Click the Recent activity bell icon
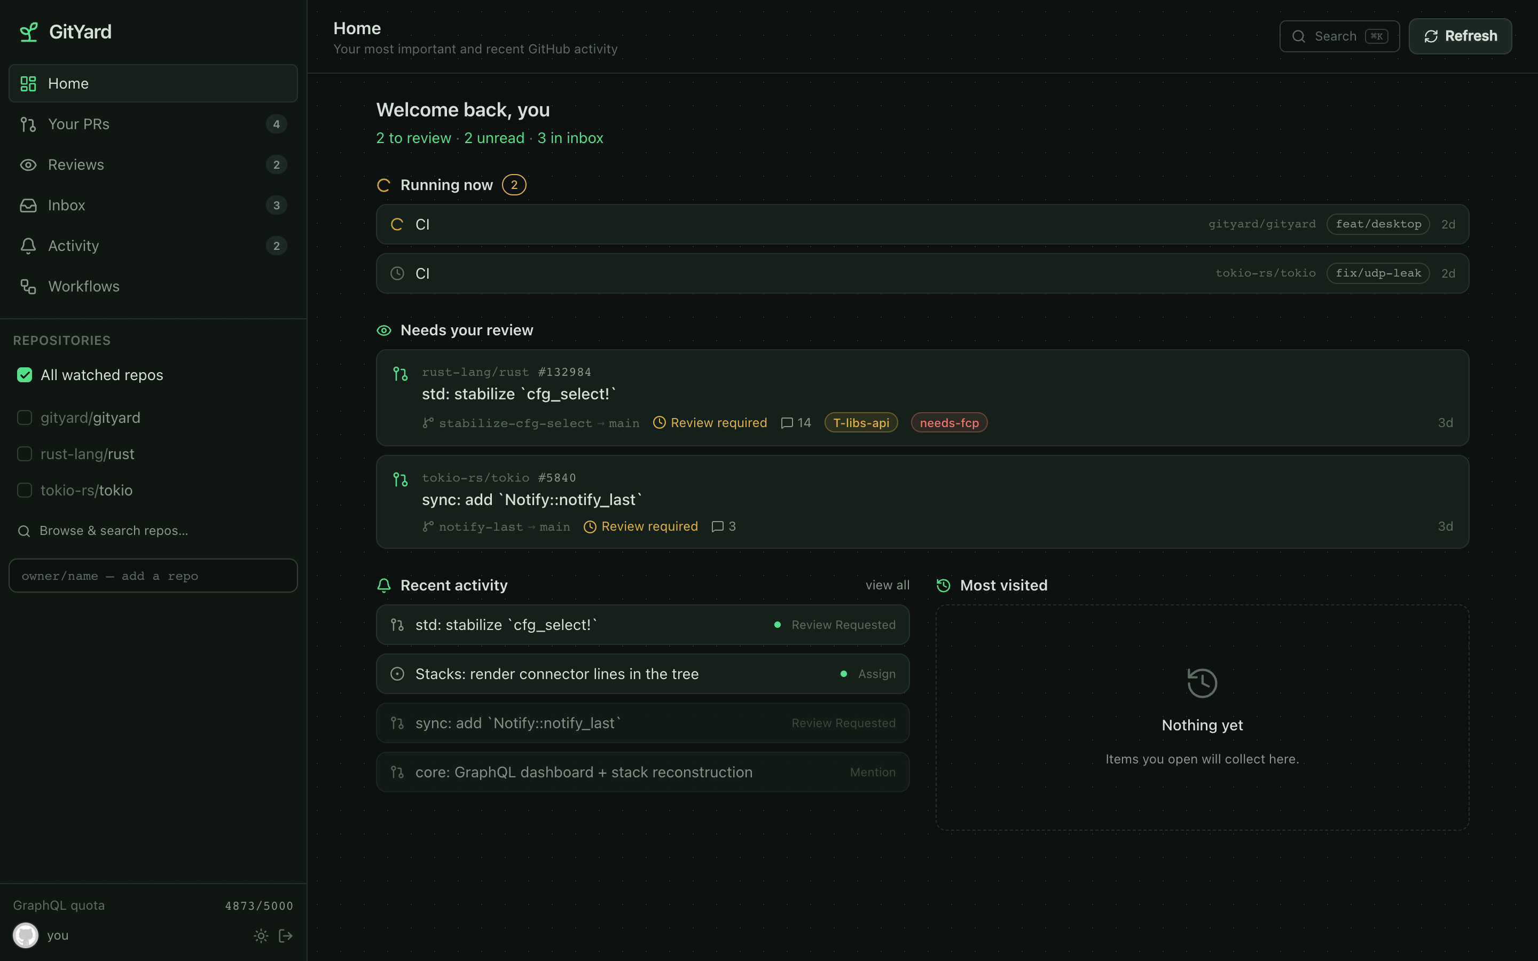1538x961 pixels. [384, 585]
